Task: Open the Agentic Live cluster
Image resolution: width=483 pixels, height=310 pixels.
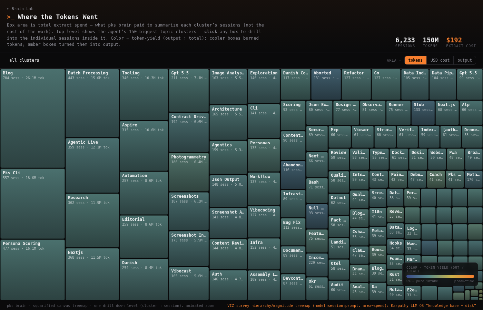Action: (x=92, y=165)
